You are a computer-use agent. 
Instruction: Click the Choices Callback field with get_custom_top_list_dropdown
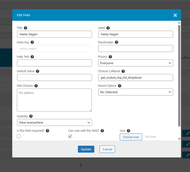136,78
